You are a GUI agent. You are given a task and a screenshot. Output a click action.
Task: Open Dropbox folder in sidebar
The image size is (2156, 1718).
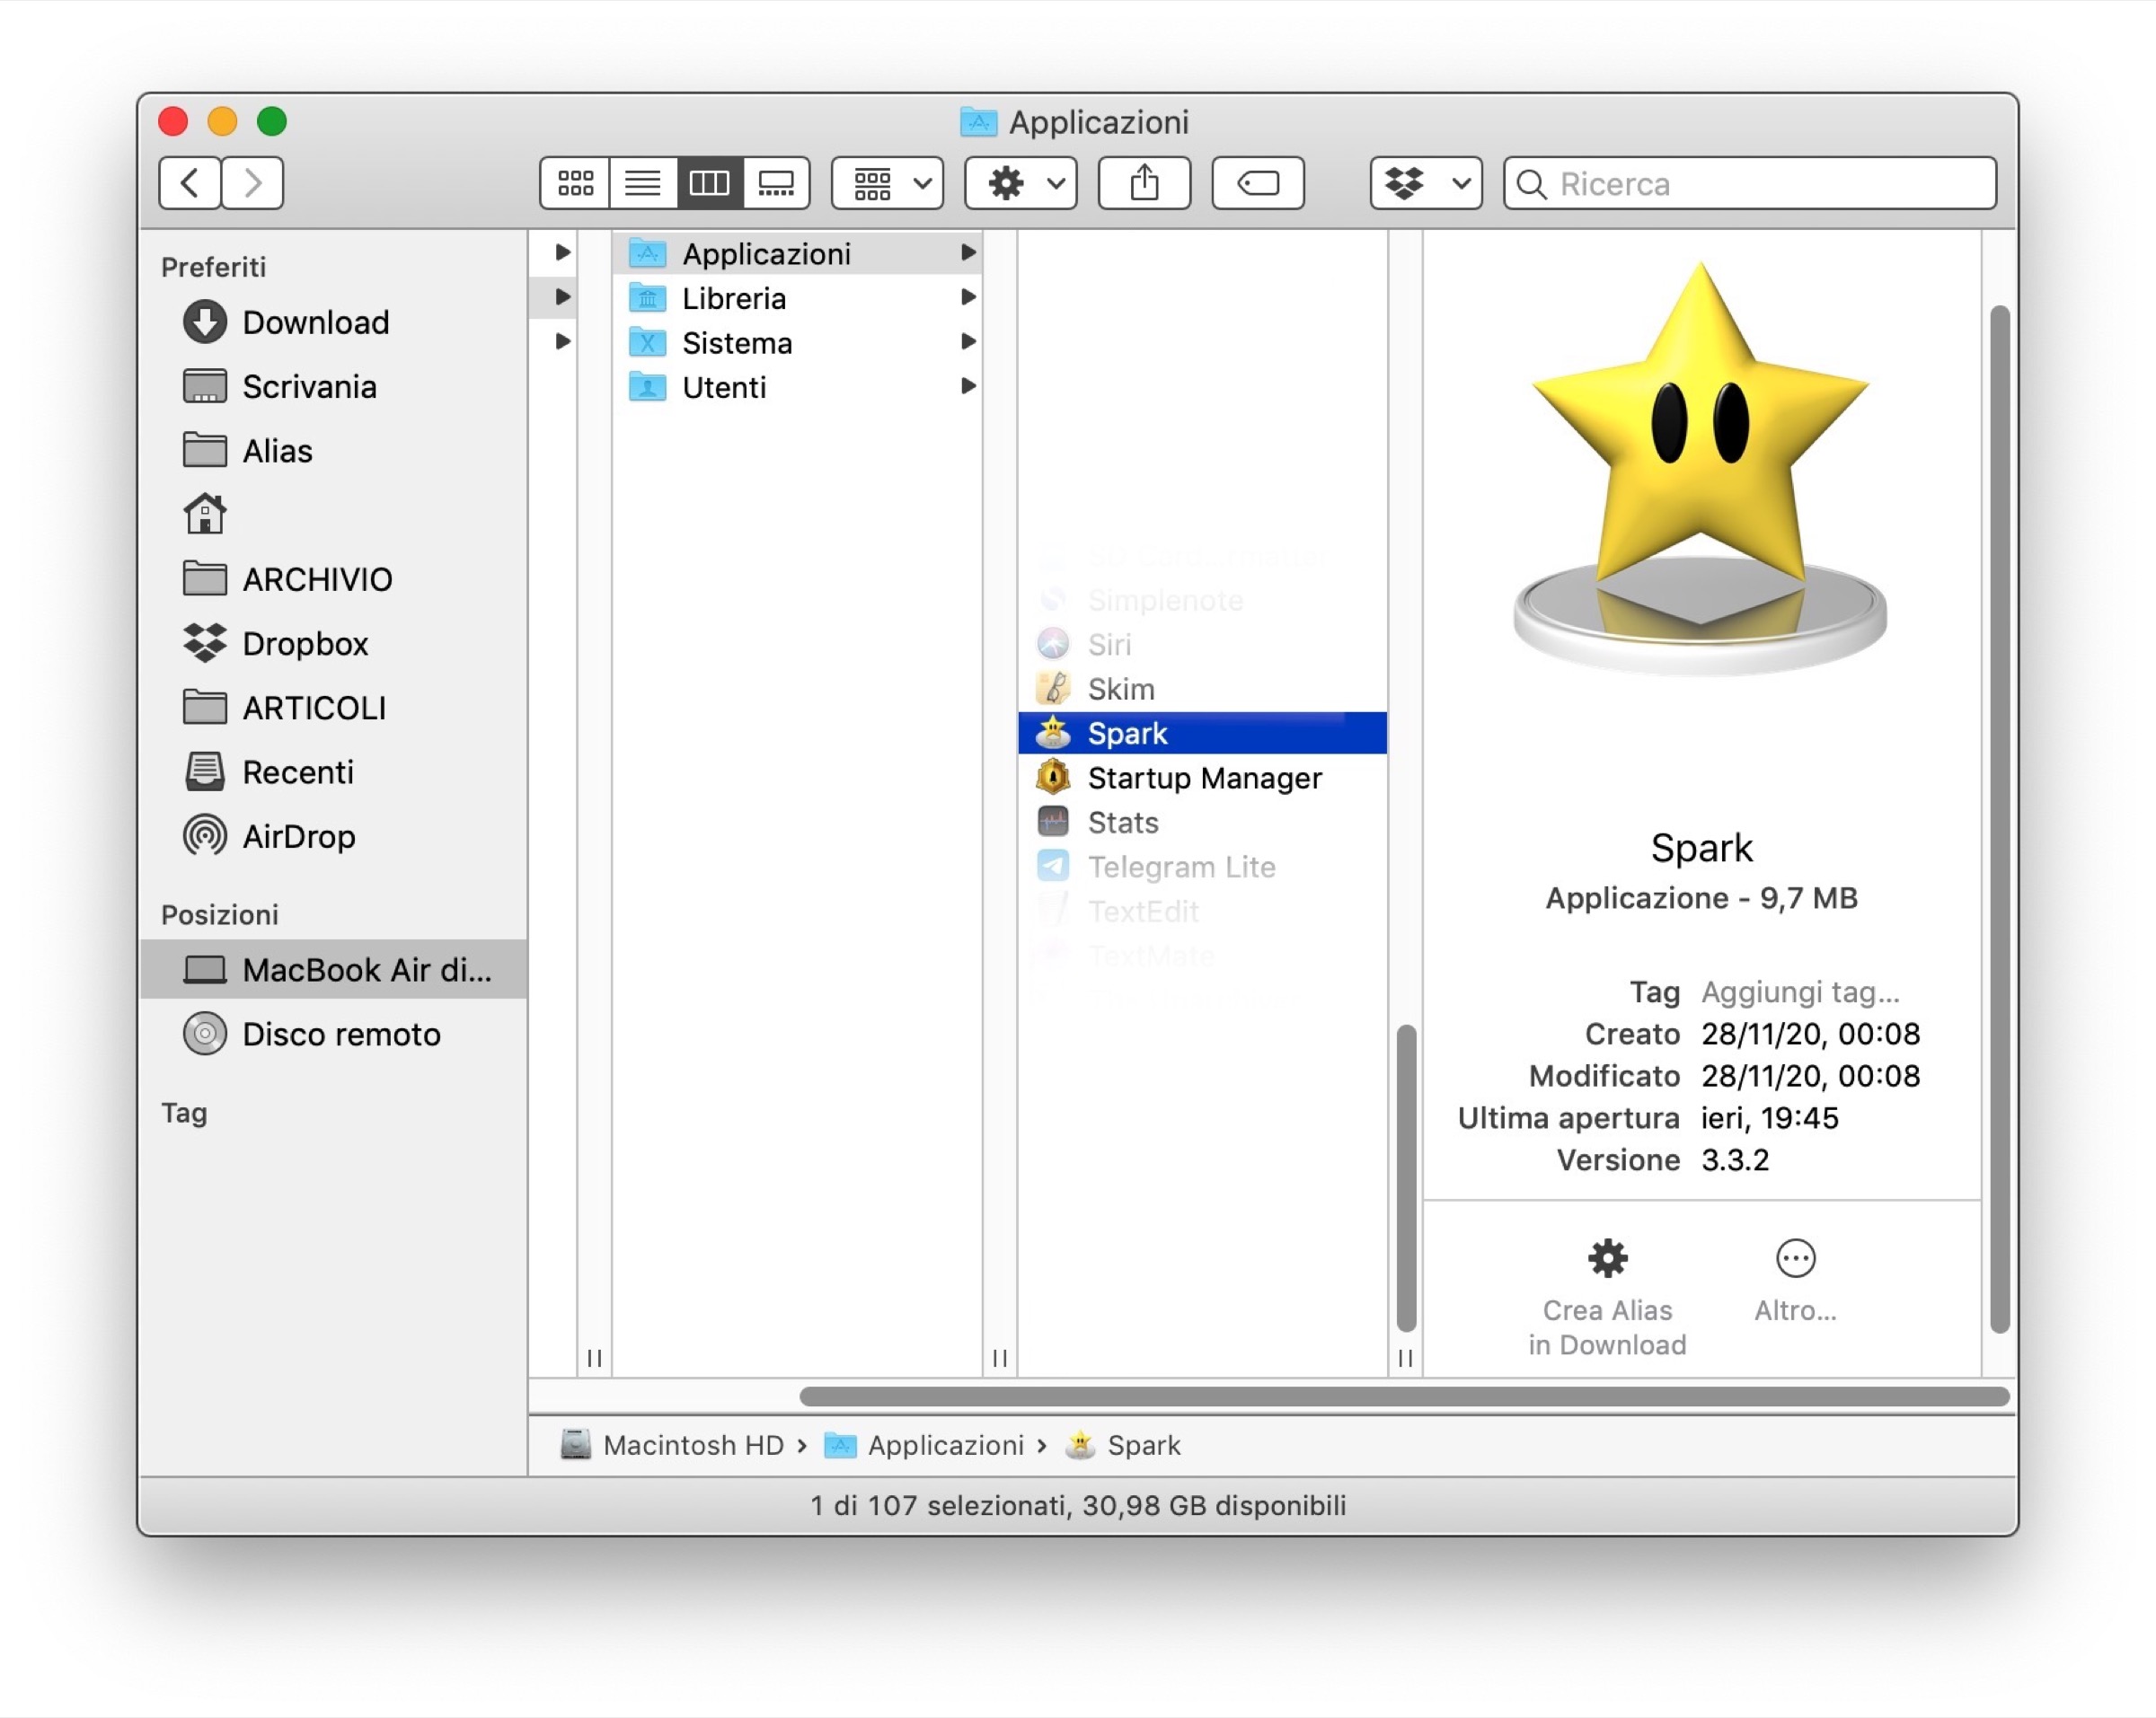pyautogui.click(x=305, y=644)
